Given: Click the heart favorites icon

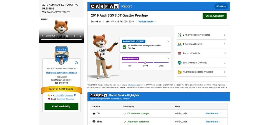Looking at the screenshot, I should coord(49,99).
